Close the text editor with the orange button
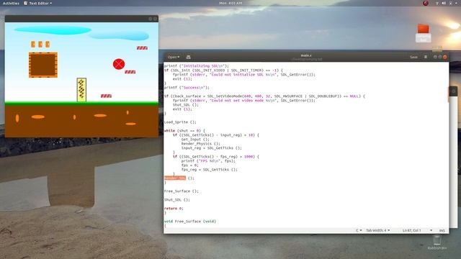The width and height of the screenshot is (461, 259). coord(445,57)
